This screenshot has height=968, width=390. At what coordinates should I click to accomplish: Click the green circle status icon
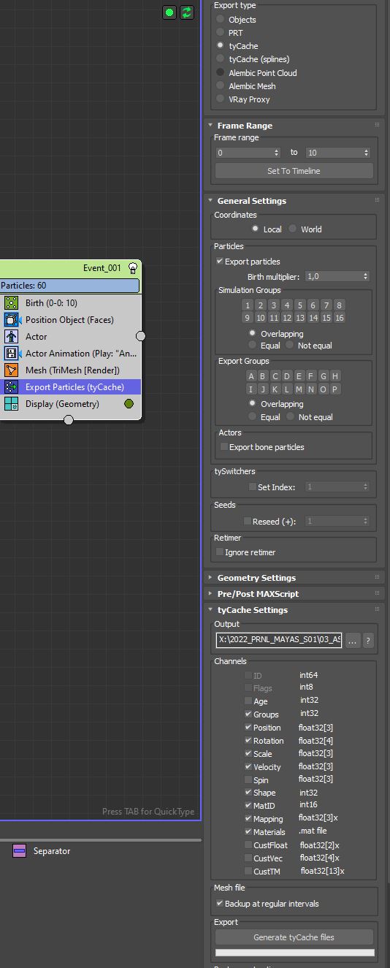click(169, 12)
